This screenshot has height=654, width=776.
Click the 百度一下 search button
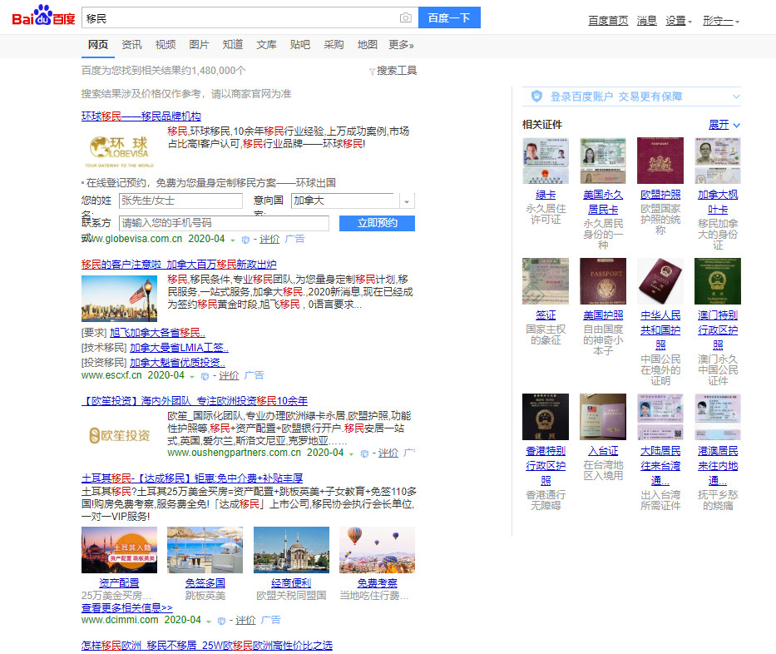449,17
